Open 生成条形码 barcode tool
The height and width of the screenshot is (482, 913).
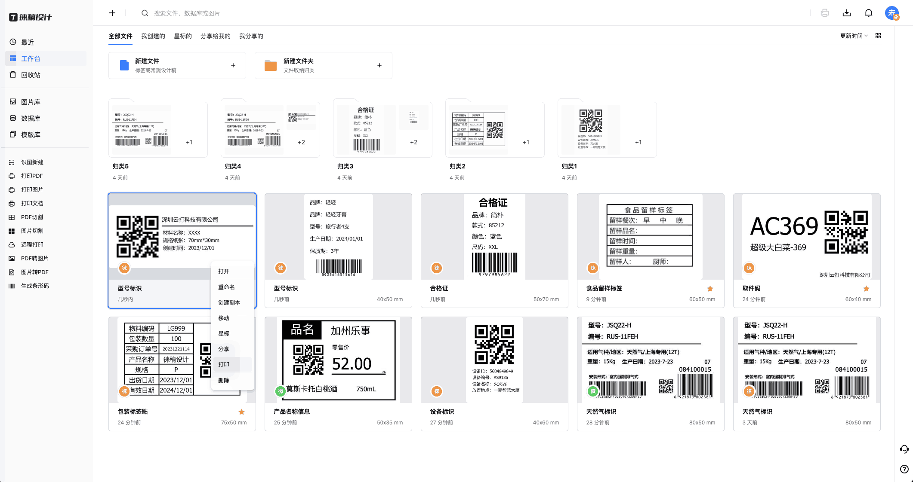[35, 286]
